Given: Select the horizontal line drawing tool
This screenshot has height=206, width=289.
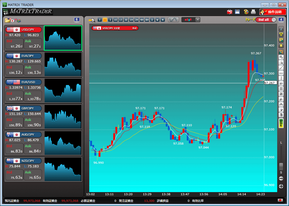Looking at the screenshot, I should [281, 73].
